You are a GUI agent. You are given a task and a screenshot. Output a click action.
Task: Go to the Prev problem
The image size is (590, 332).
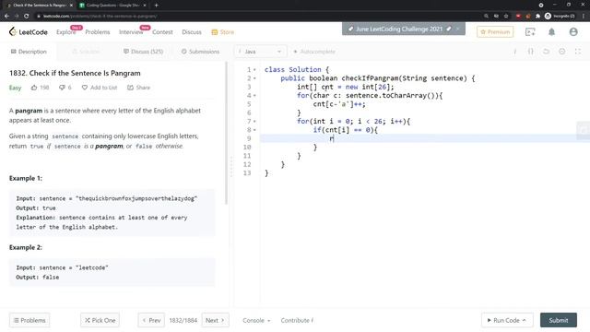click(x=151, y=320)
